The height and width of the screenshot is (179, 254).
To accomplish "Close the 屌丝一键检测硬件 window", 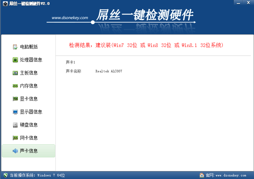I will point(248,2).
